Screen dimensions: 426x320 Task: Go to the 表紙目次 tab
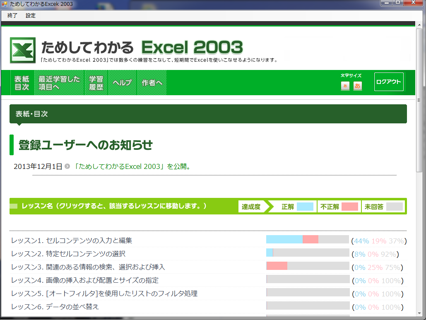coord(22,83)
